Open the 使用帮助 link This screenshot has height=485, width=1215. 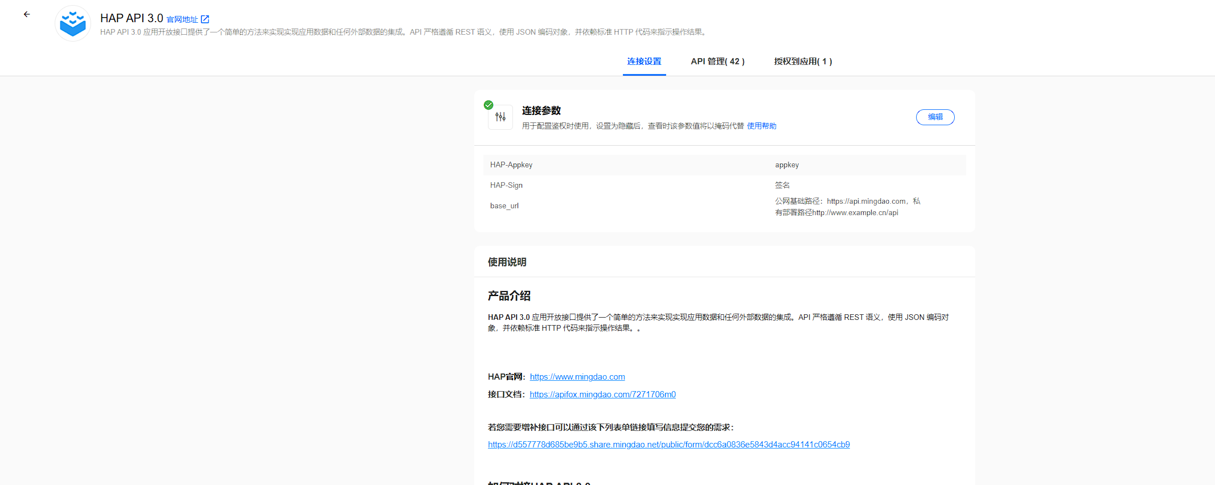[762, 126]
